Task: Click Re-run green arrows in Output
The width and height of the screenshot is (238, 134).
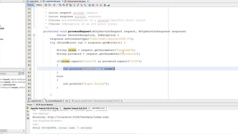Action: click(x=28, y=108)
